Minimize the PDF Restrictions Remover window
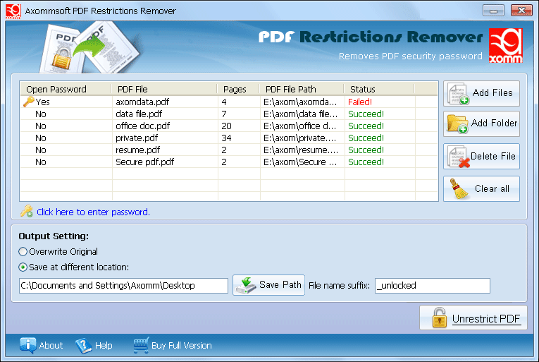539x362 pixels. 493,11
